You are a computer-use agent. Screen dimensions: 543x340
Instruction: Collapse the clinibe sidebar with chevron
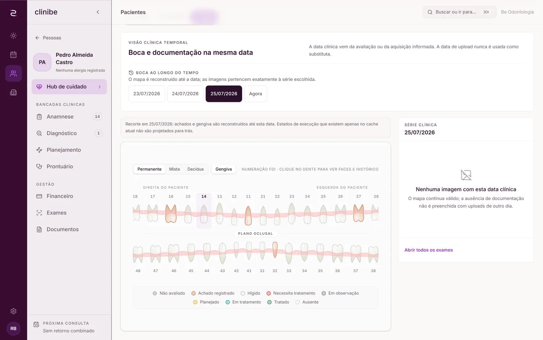coord(98,12)
